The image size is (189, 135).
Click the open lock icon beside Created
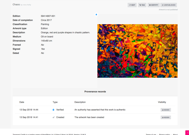click(x=54, y=117)
